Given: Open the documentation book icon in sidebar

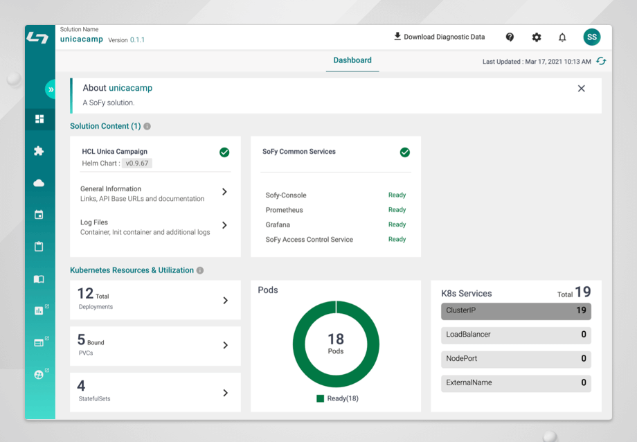Looking at the screenshot, I should [x=39, y=279].
